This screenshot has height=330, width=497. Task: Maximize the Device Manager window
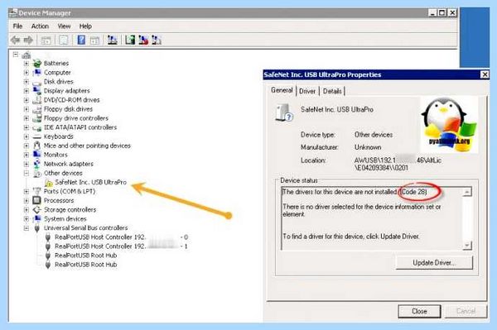coord(442,13)
